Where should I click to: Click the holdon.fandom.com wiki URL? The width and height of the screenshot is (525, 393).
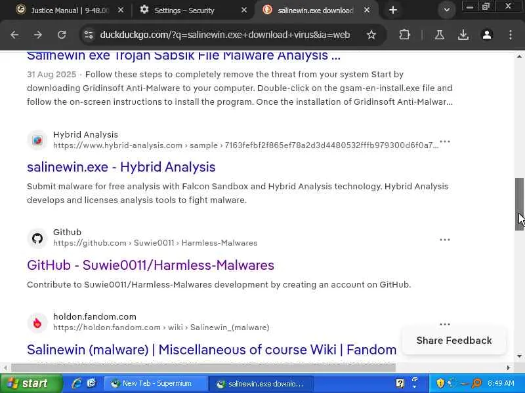coord(161,327)
